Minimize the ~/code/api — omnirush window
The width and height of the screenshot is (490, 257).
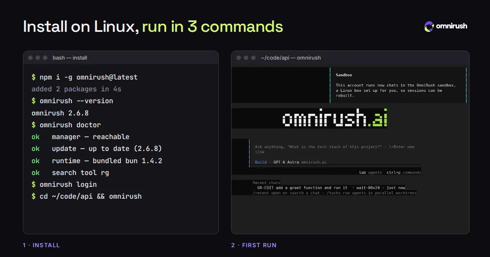coord(246,58)
